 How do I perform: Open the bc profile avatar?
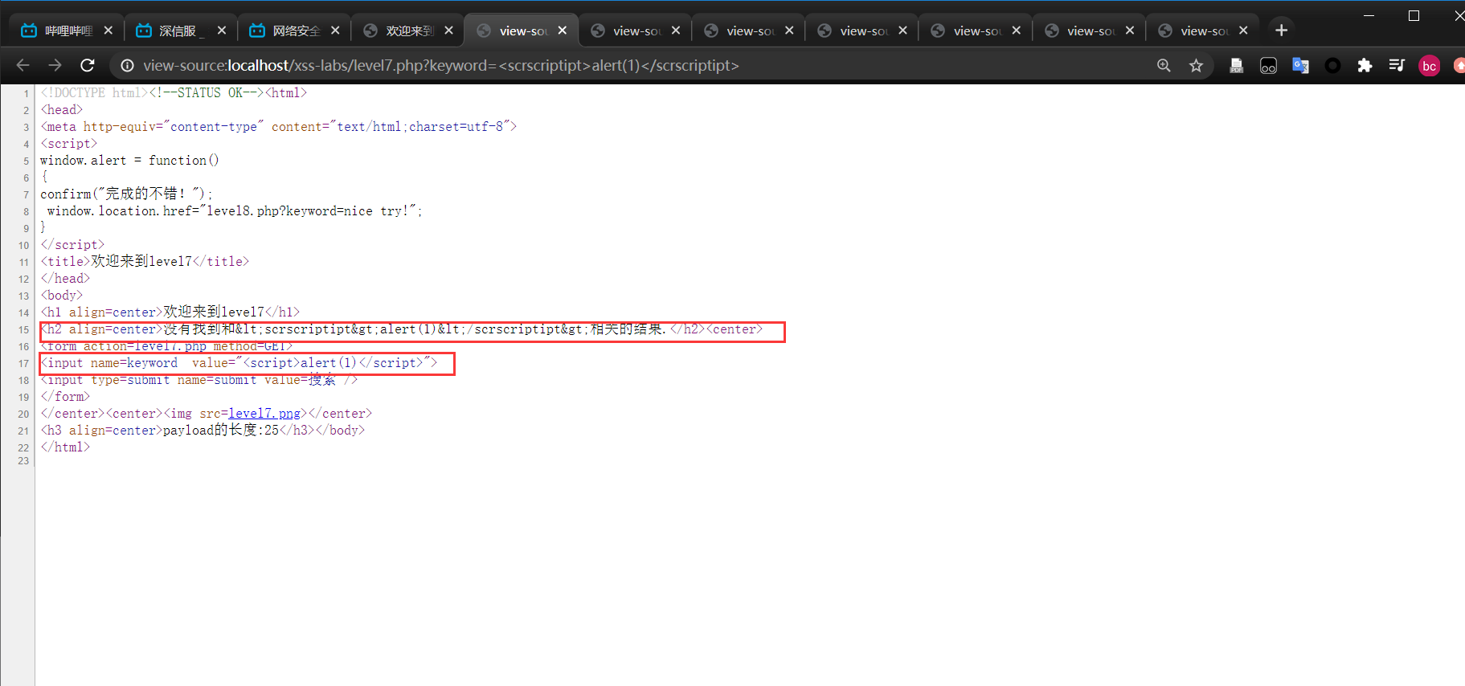pos(1429,66)
